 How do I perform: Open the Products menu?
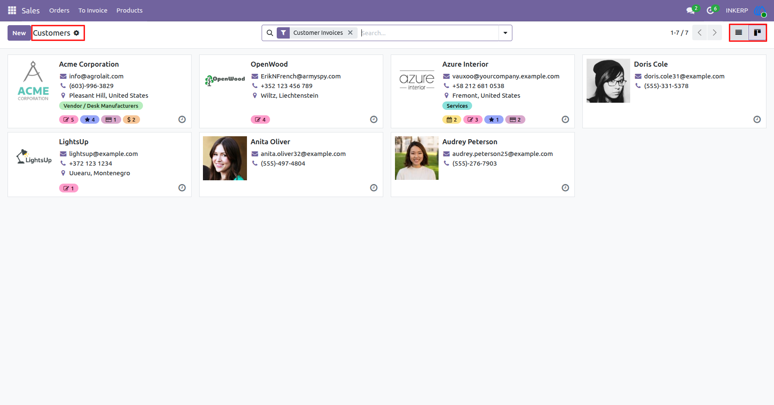pyautogui.click(x=130, y=10)
